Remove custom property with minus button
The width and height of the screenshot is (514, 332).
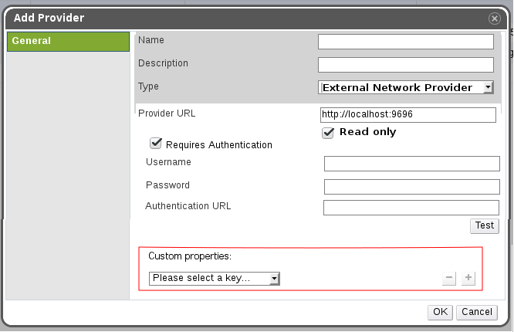449,278
